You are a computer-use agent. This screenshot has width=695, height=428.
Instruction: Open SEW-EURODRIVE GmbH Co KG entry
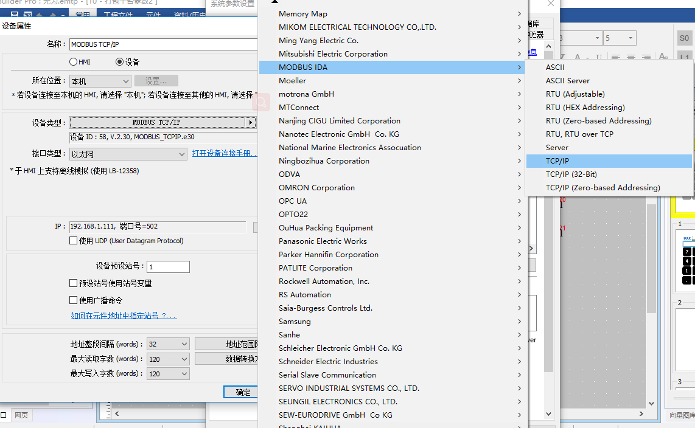click(x=393, y=415)
